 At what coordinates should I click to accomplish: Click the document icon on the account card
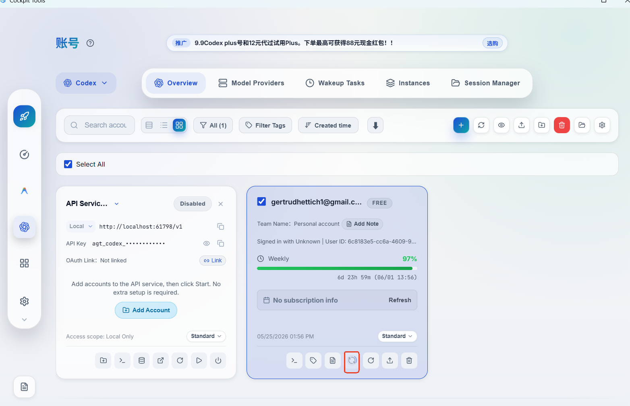click(333, 361)
